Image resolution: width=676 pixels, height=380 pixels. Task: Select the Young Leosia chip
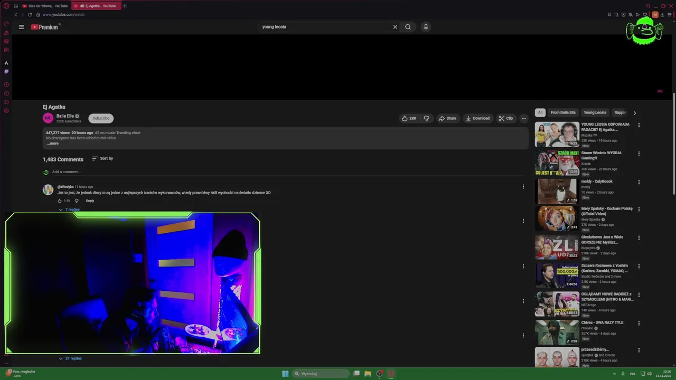tap(595, 112)
